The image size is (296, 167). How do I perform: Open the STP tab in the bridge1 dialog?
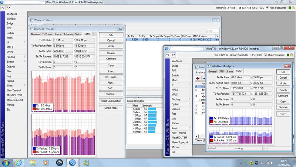tap(221, 71)
